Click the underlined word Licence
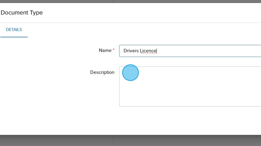 pos(148,51)
